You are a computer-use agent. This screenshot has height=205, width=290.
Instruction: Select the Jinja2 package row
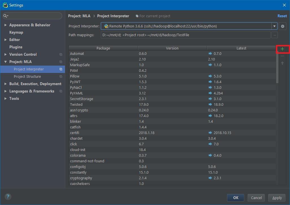pyautogui.click(x=172, y=59)
